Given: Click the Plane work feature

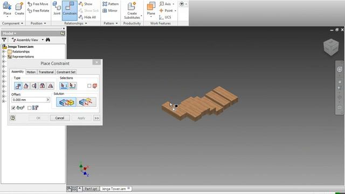Looking at the screenshot, I should click(151, 9).
